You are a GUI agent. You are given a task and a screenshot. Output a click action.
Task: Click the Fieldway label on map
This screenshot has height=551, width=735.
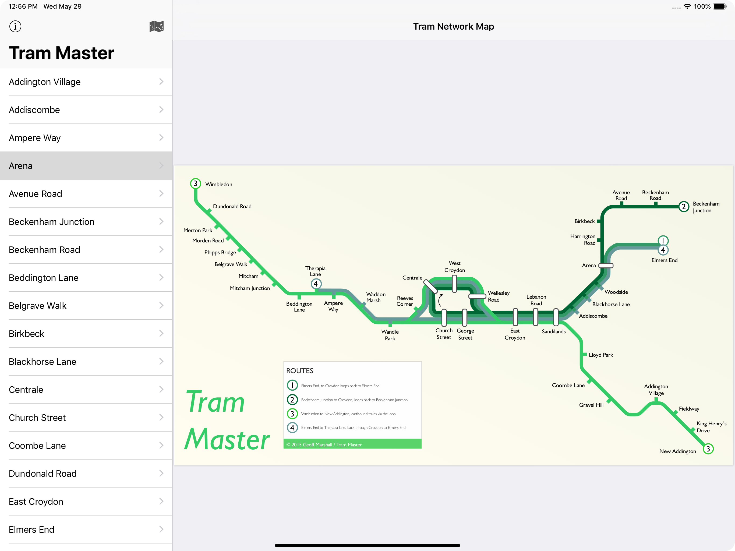coord(689,409)
